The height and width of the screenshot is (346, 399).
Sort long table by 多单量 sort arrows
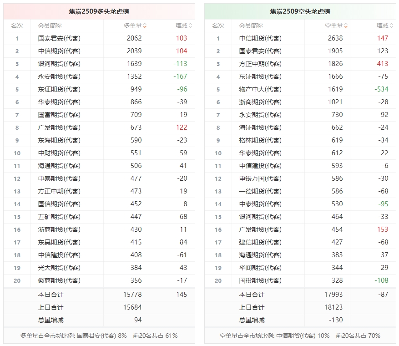pyautogui.click(x=145, y=25)
